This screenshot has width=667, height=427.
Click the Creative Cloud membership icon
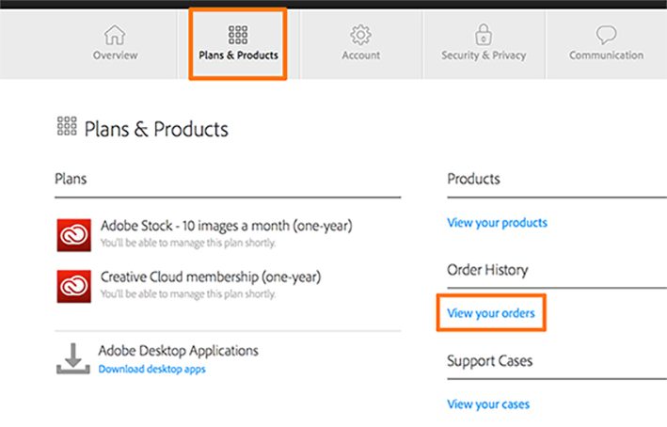pyautogui.click(x=73, y=285)
